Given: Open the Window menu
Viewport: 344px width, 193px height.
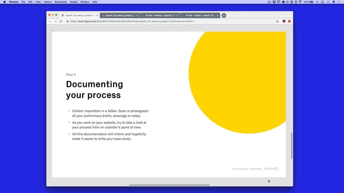Looking at the screenshot, I should pos(85,2).
